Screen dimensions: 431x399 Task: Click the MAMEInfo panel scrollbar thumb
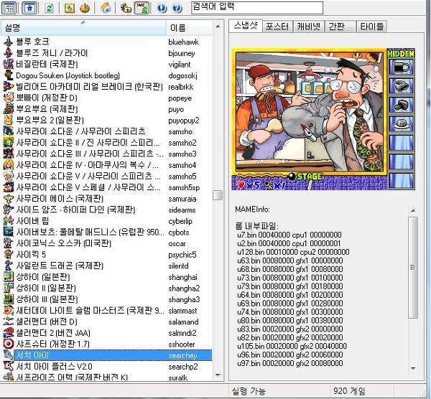[413, 268]
